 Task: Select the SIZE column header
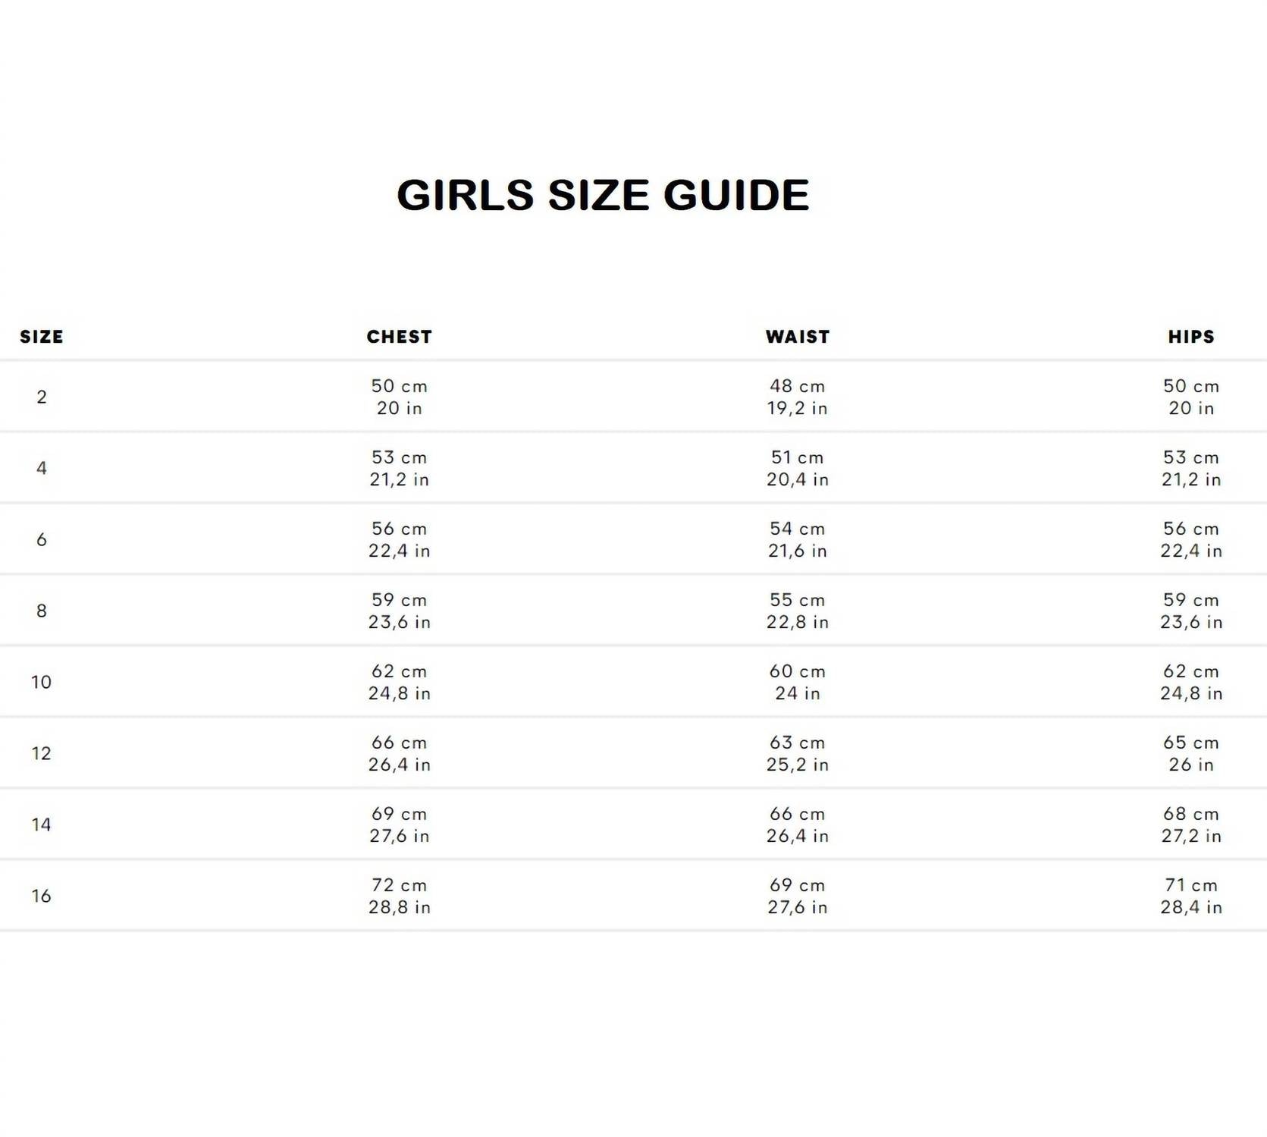pyautogui.click(x=42, y=337)
